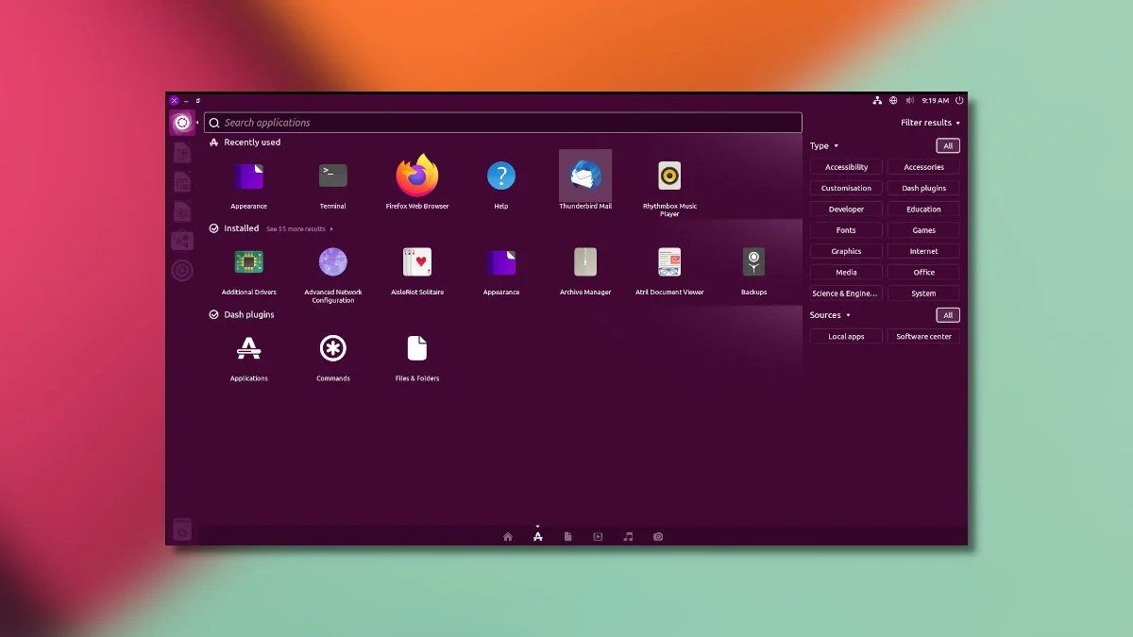This screenshot has height=637, width=1133.
Task: Click inside the Search applications field
Action: pos(502,122)
